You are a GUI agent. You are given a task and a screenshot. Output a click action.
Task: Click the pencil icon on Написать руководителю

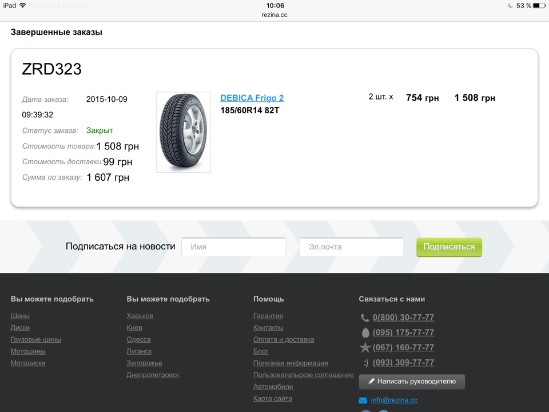coord(372,381)
